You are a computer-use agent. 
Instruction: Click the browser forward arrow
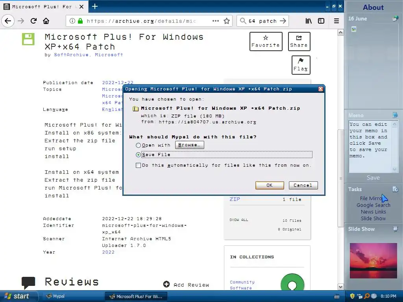(x=21, y=21)
